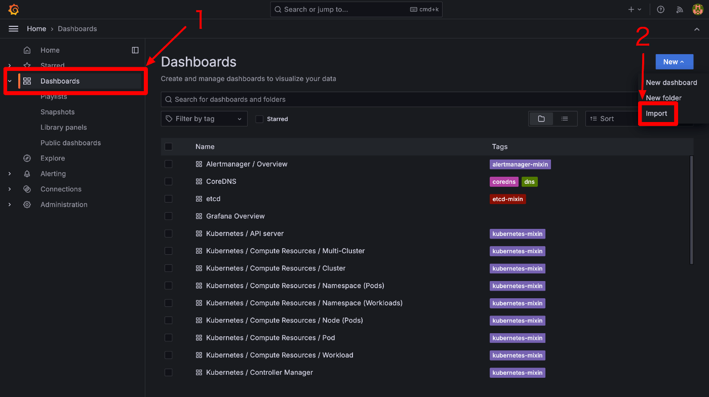Viewport: 709px width, 397px height.
Task: Click the plus add-new icon in top bar
Action: (631, 10)
